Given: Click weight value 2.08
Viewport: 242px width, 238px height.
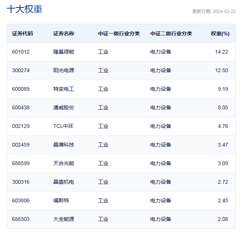Looking at the screenshot, I should coord(223,219).
